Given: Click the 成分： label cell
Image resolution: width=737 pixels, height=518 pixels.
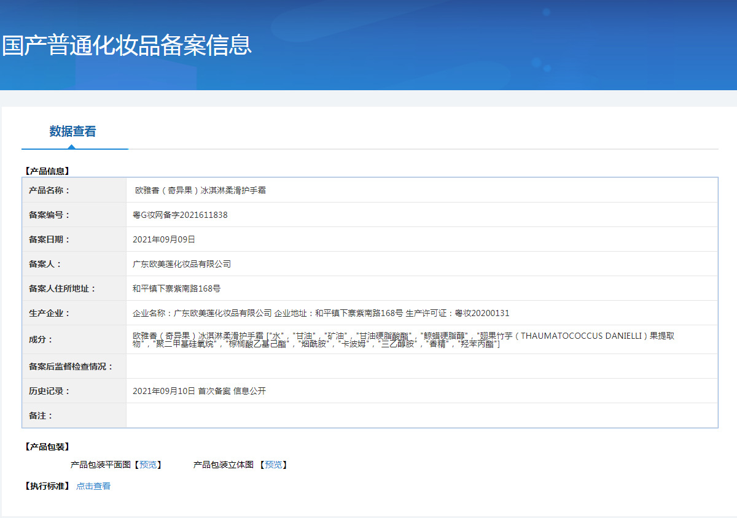Looking at the screenshot, I should coord(74,339).
